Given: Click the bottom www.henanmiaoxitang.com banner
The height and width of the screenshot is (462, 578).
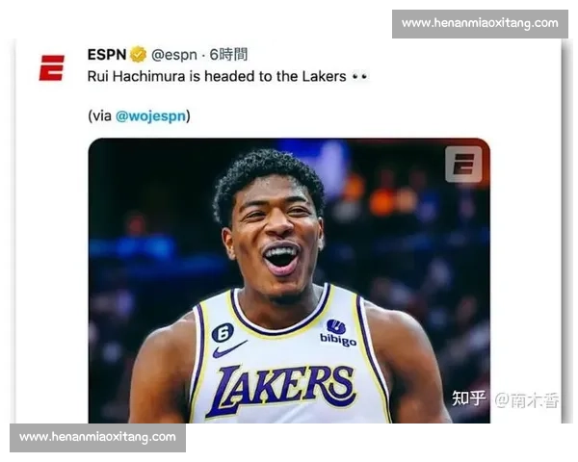Looking at the screenshot, I should point(98,437).
